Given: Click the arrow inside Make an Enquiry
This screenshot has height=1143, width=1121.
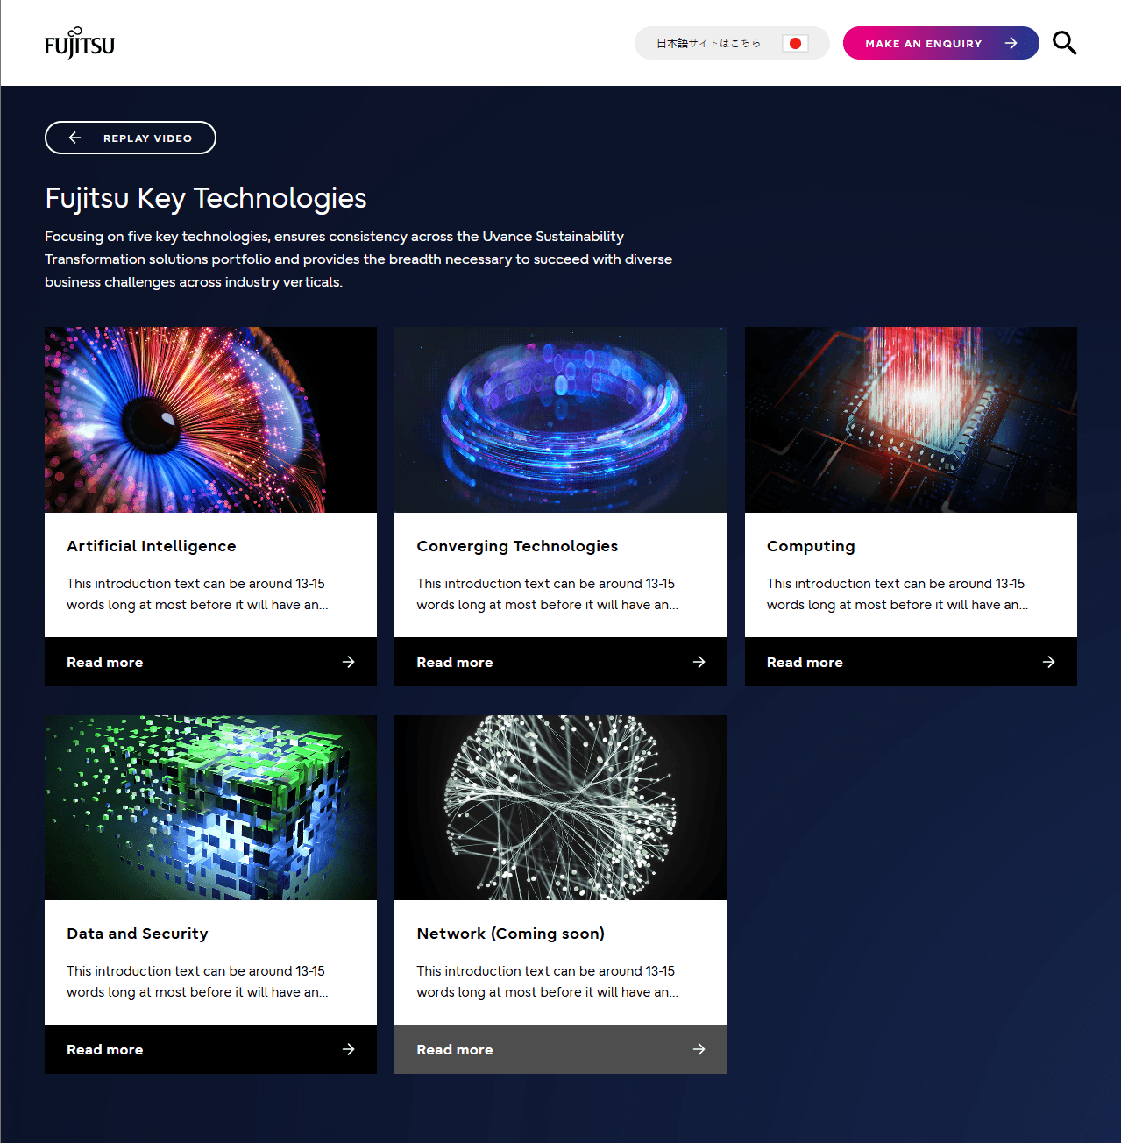Looking at the screenshot, I should [x=1011, y=43].
